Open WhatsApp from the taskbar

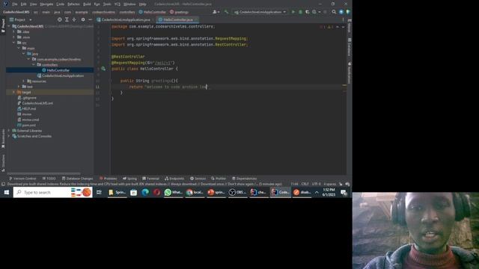pos(173,192)
